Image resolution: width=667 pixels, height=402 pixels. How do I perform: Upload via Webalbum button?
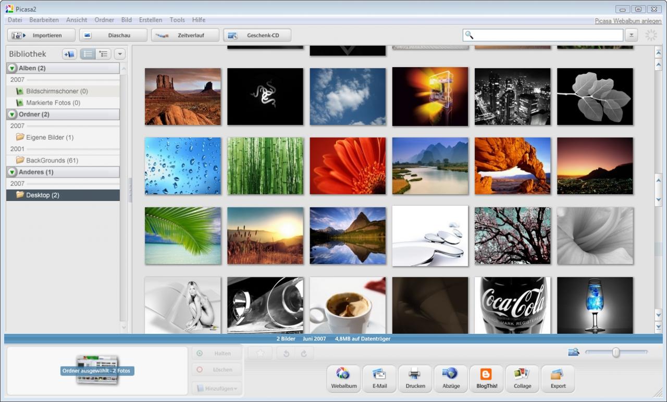point(343,379)
